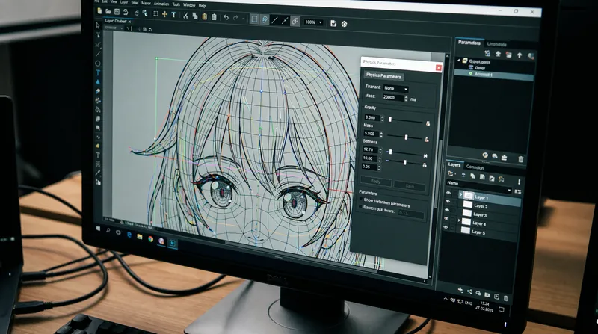The width and height of the screenshot is (598, 334).
Task: Click the Gravity 0.000 stepper arrows
Action: coord(383,119)
